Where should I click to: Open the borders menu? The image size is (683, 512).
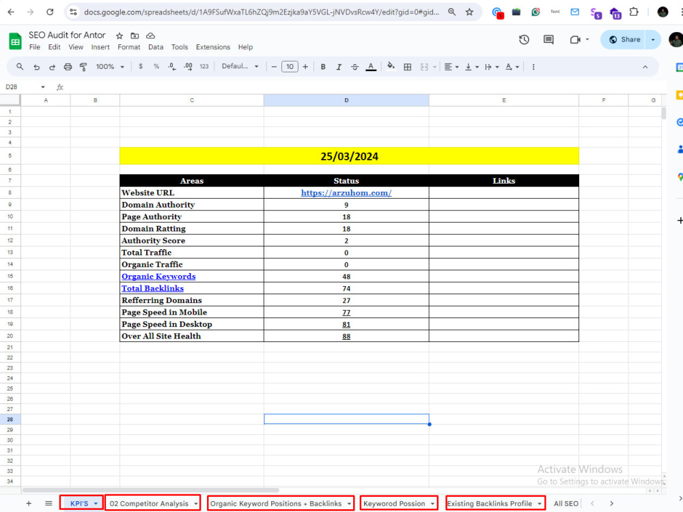407,67
